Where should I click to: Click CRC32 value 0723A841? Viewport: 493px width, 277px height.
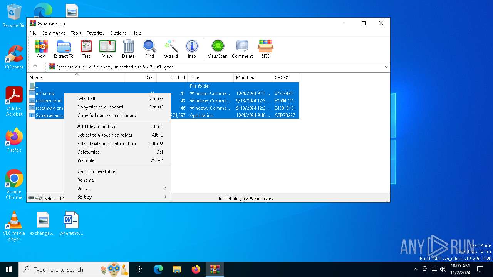point(284,93)
